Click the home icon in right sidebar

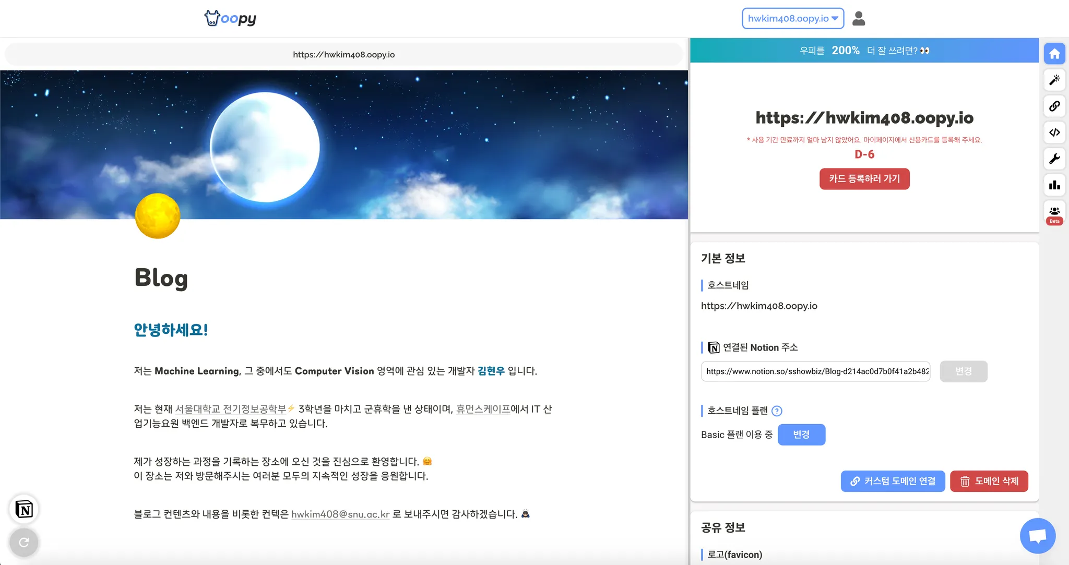(1054, 54)
